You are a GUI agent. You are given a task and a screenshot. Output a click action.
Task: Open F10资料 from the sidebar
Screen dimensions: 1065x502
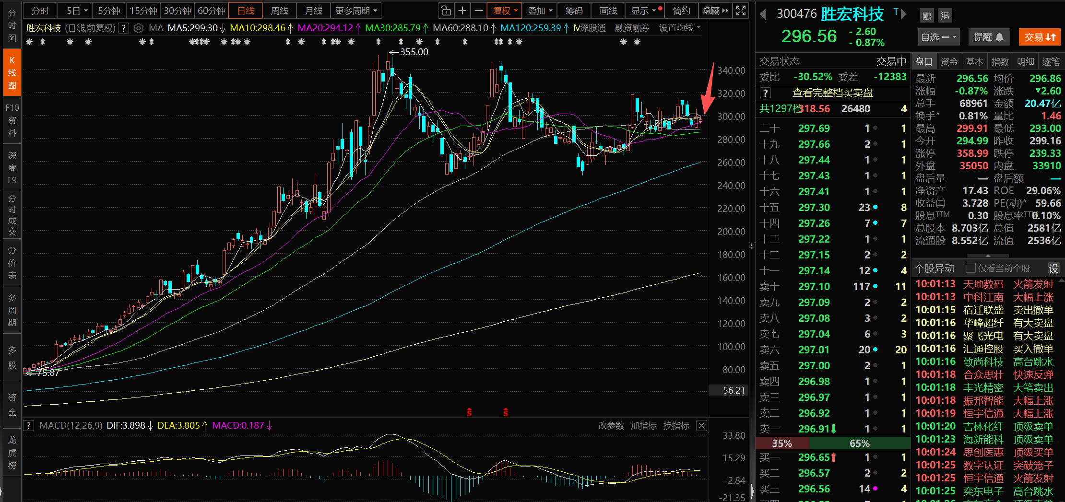click(x=12, y=120)
